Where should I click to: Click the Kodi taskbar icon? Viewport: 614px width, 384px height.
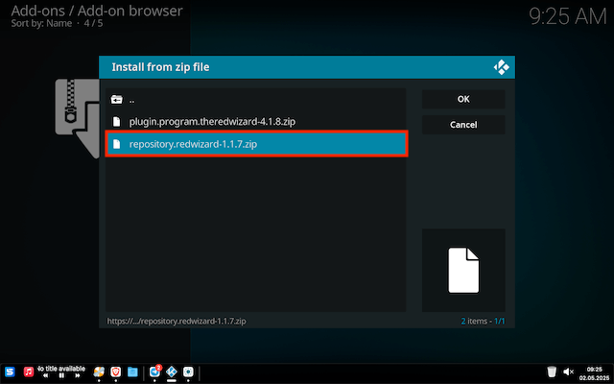[x=172, y=372]
